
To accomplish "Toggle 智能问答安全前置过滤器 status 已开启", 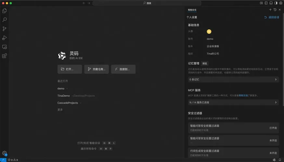I will click(x=273, y=128).
